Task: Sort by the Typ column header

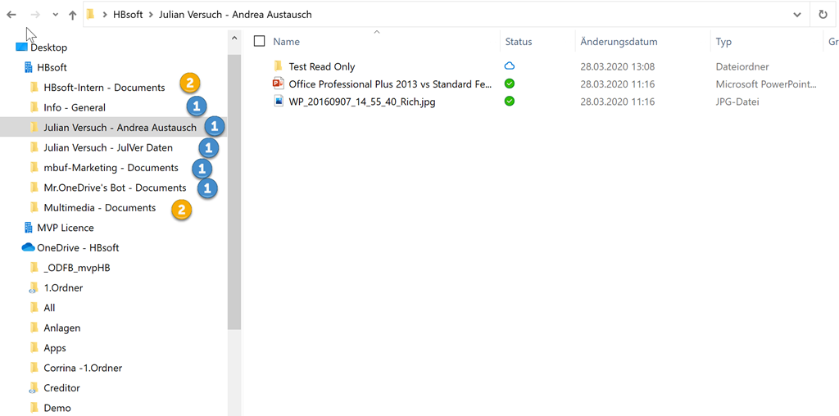Action: 723,42
